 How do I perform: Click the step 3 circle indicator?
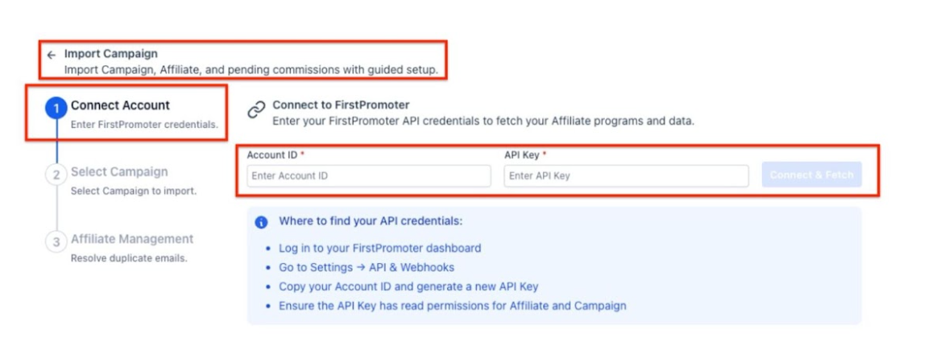[x=56, y=241]
